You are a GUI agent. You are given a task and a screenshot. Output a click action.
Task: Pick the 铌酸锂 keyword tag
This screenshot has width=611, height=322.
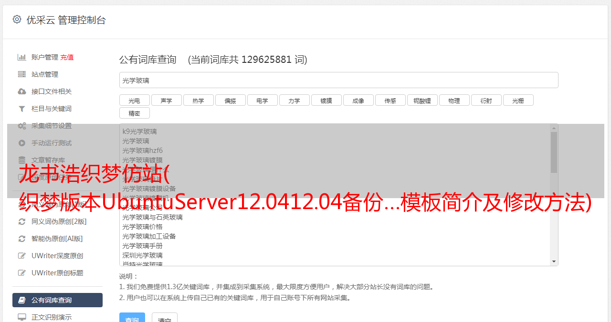pyautogui.click(x=422, y=100)
